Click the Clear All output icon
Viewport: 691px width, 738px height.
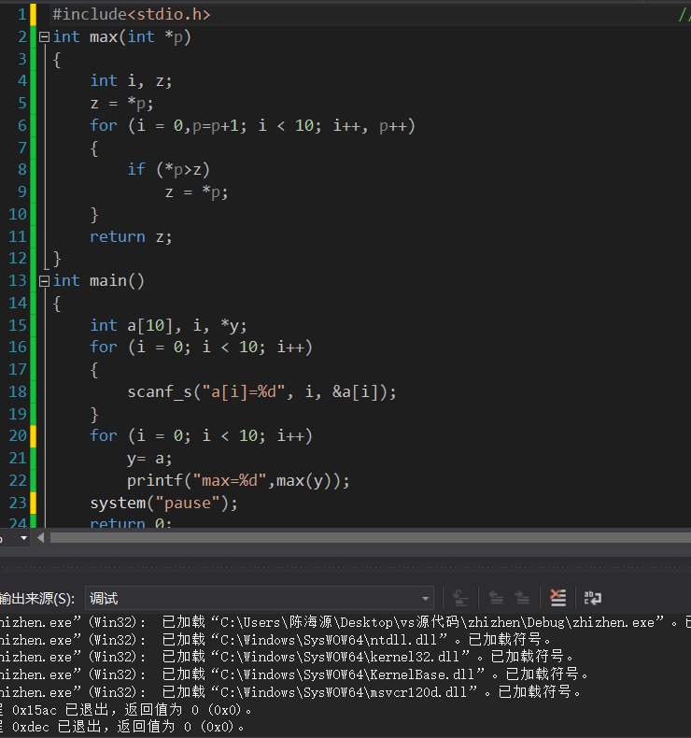pyautogui.click(x=557, y=598)
